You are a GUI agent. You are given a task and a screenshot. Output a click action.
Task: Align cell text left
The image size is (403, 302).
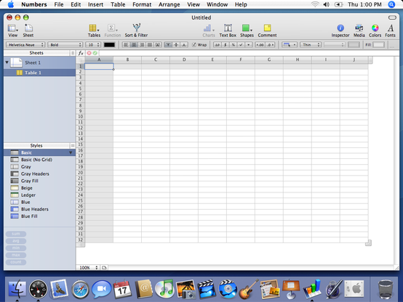click(126, 45)
